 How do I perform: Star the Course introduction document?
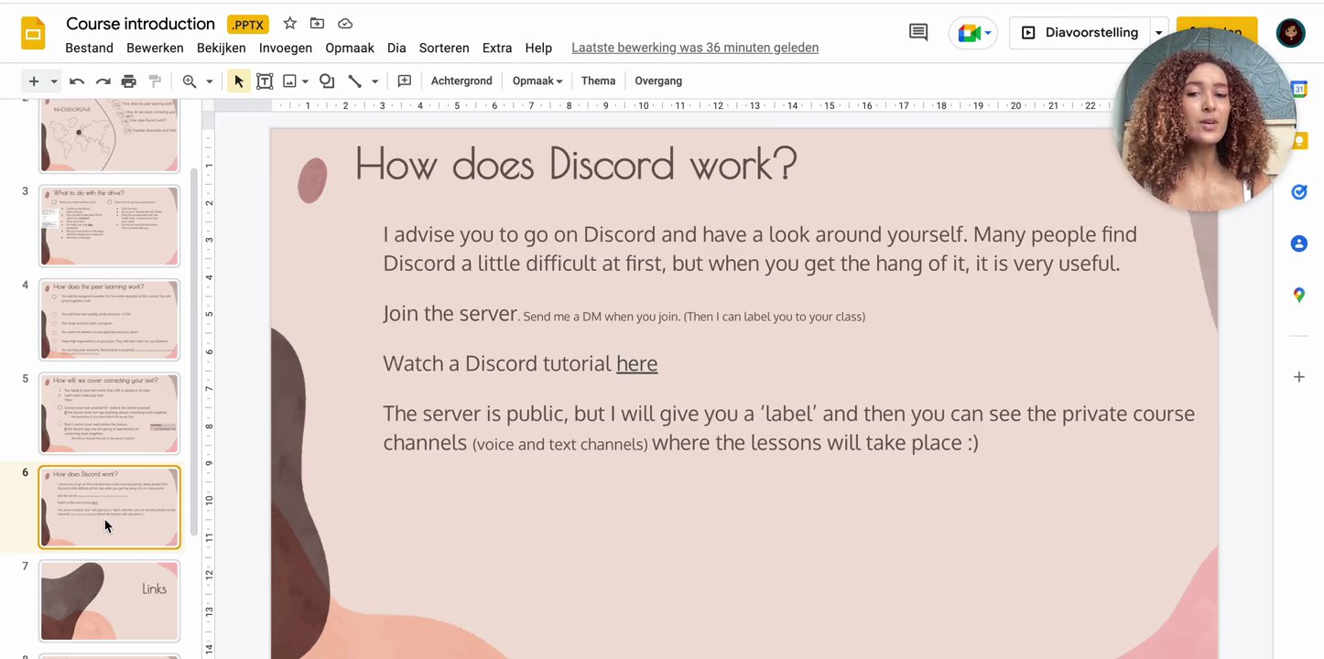coord(288,23)
